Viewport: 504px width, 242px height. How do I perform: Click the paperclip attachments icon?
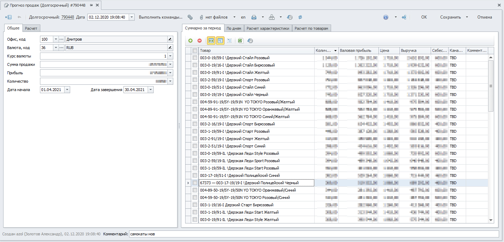click(201, 17)
